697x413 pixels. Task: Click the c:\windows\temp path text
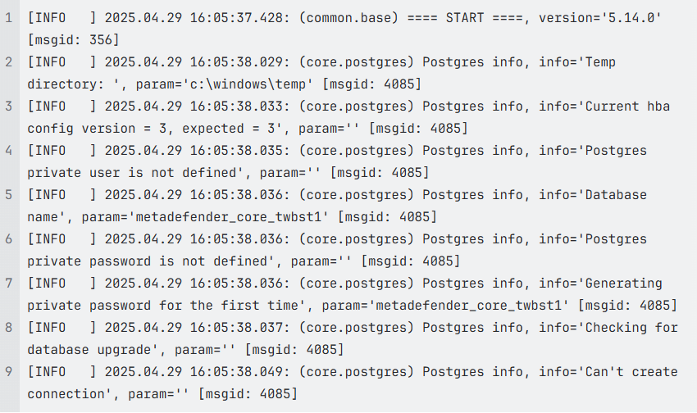pyautogui.click(x=248, y=84)
